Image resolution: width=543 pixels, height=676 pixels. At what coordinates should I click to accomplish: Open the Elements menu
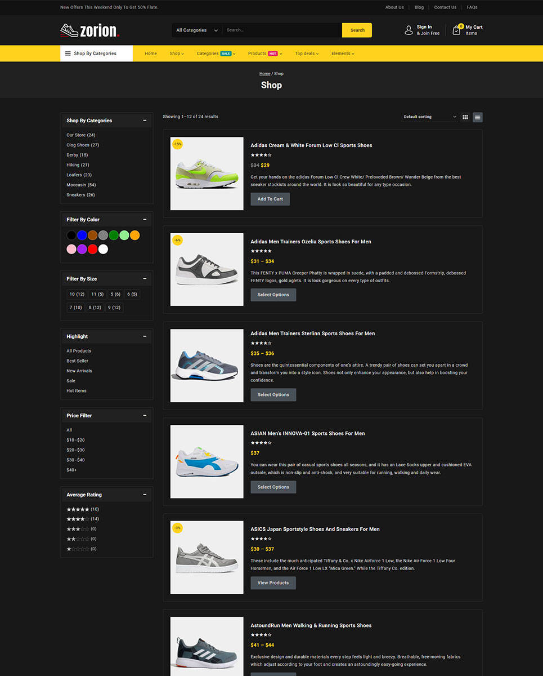[343, 54]
